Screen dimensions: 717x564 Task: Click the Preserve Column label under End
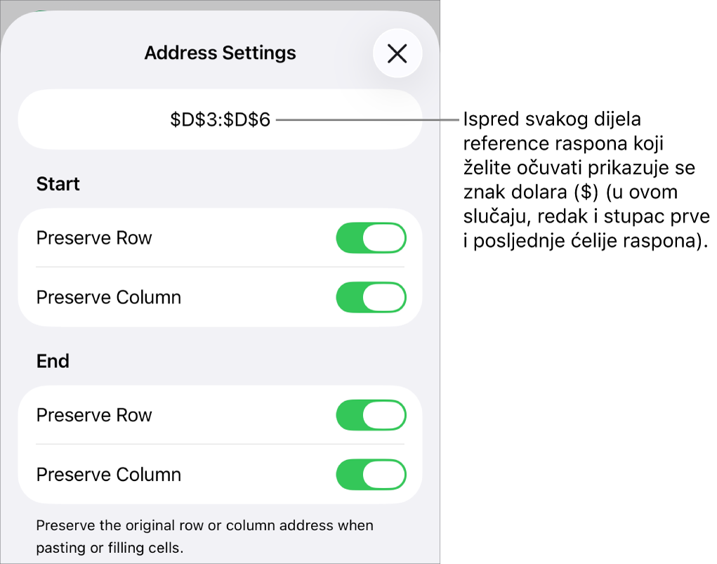coord(108,474)
